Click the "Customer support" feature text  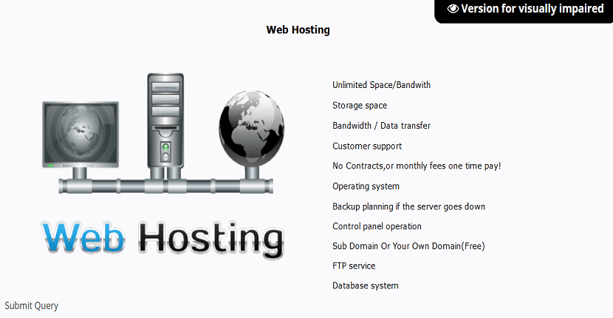(x=367, y=146)
